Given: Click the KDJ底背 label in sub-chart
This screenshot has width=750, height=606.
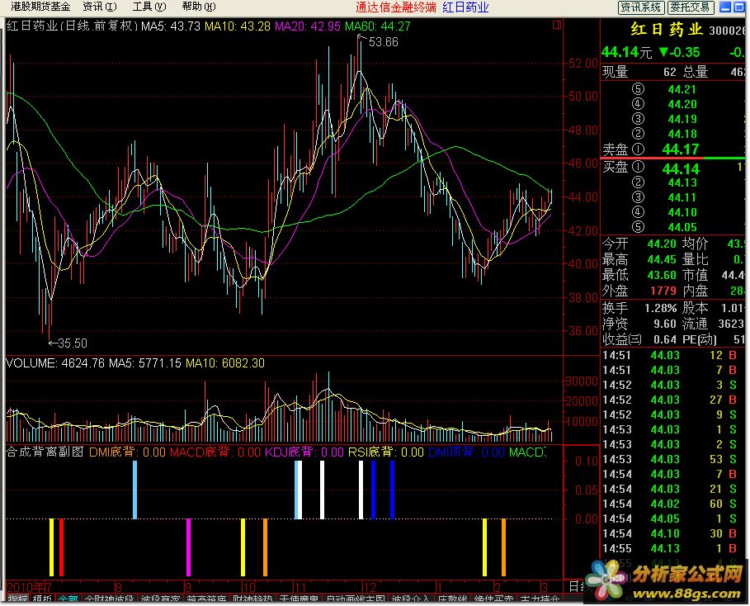Looking at the screenshot, I should click(304, 452).
